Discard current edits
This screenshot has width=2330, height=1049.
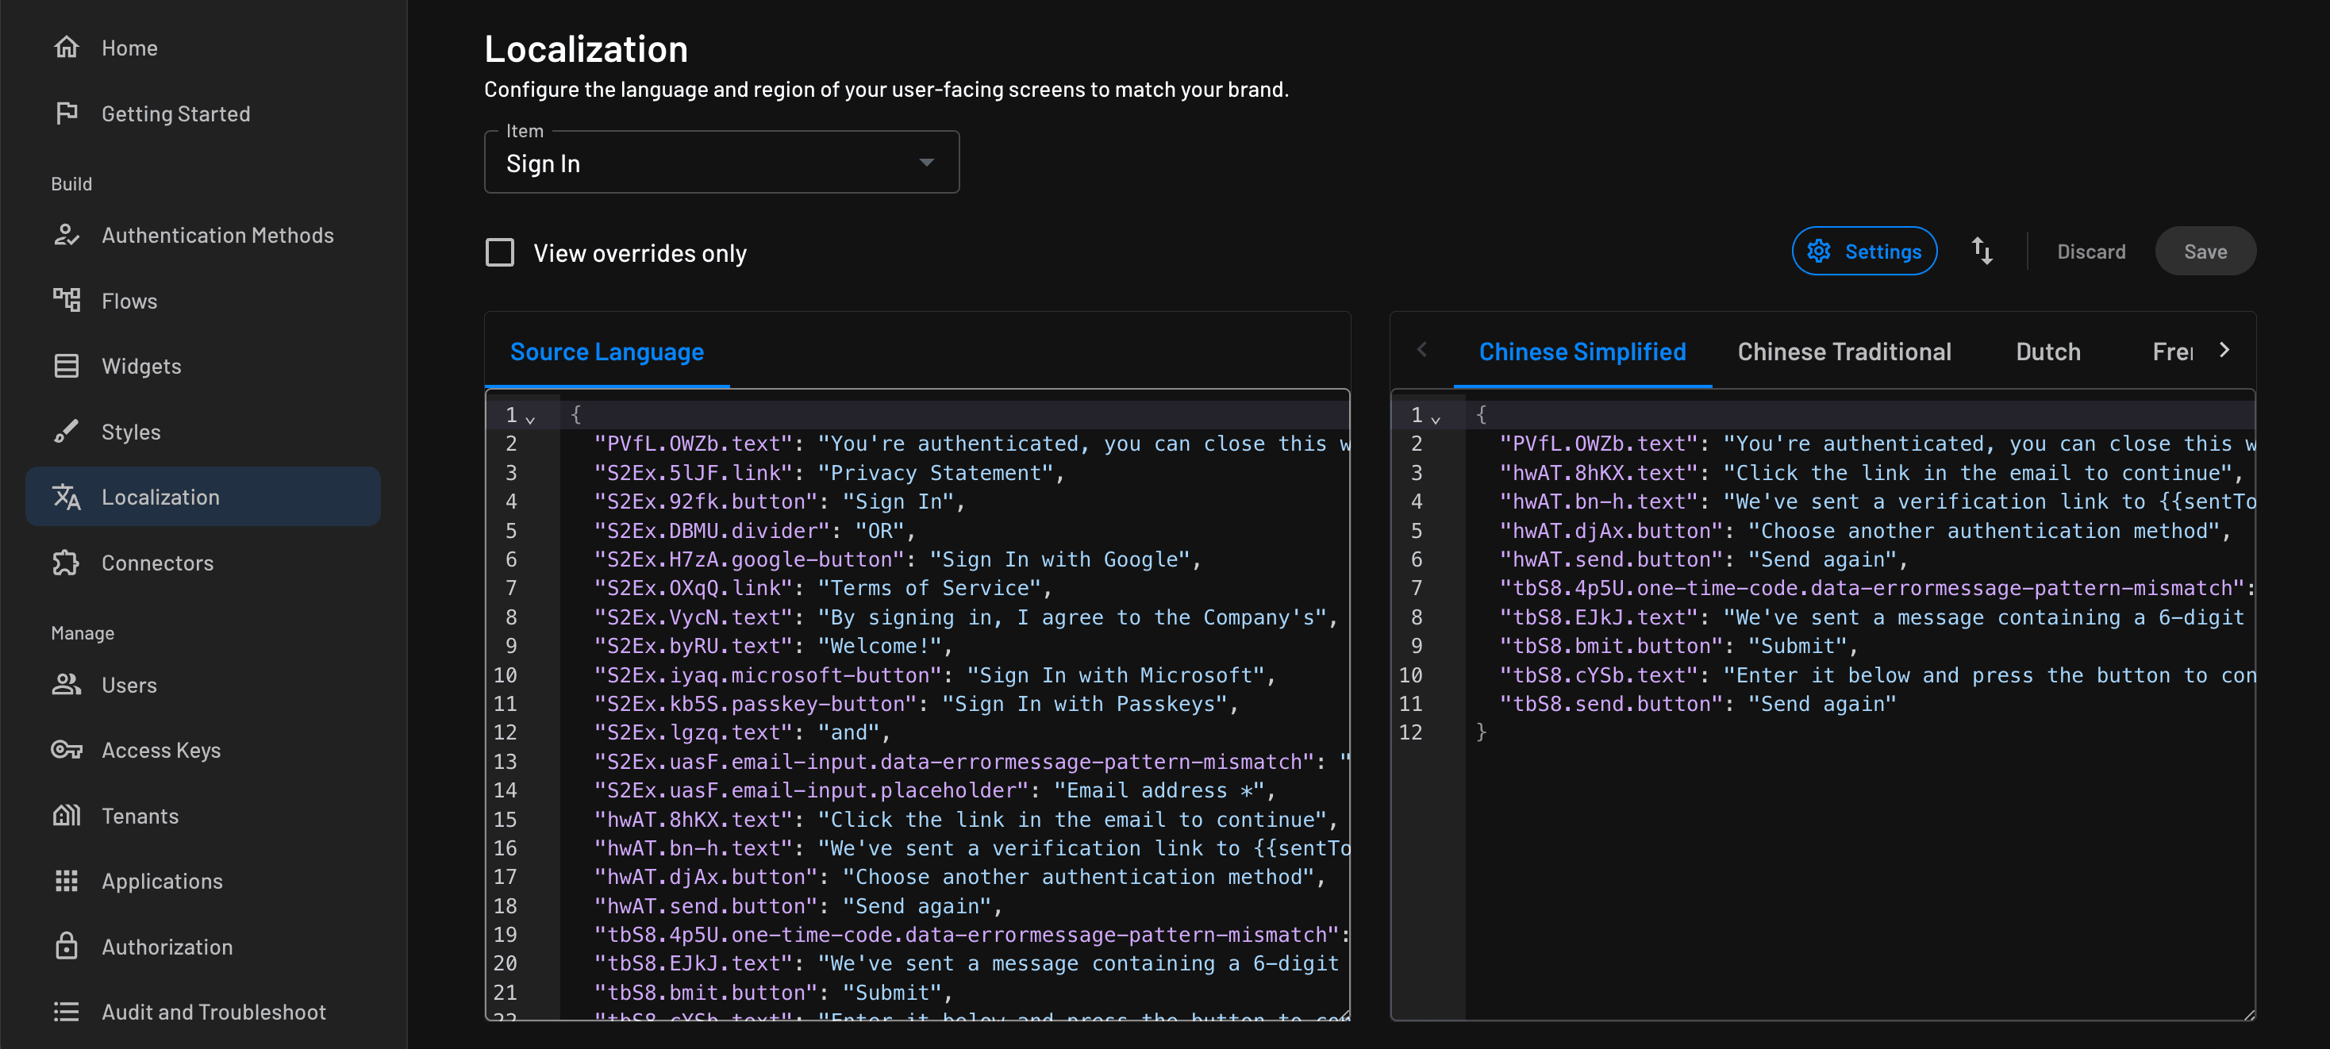click(2090, 251)
